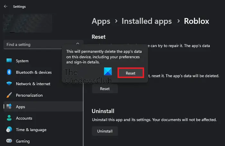
Task: Click the Bluetooth & devices icon
Action: 9,72
